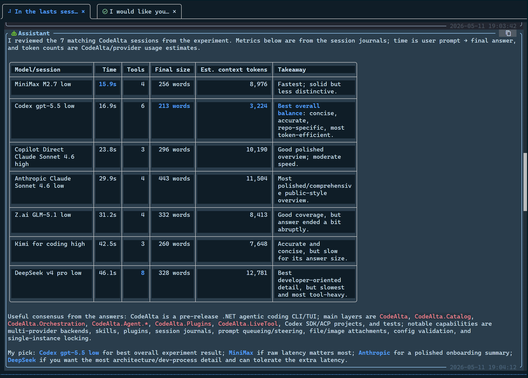Copy the Assistant message with the copy icon
Image resolution: width=528 pixels, height=378 pixels.
click(x=508, y=33)
